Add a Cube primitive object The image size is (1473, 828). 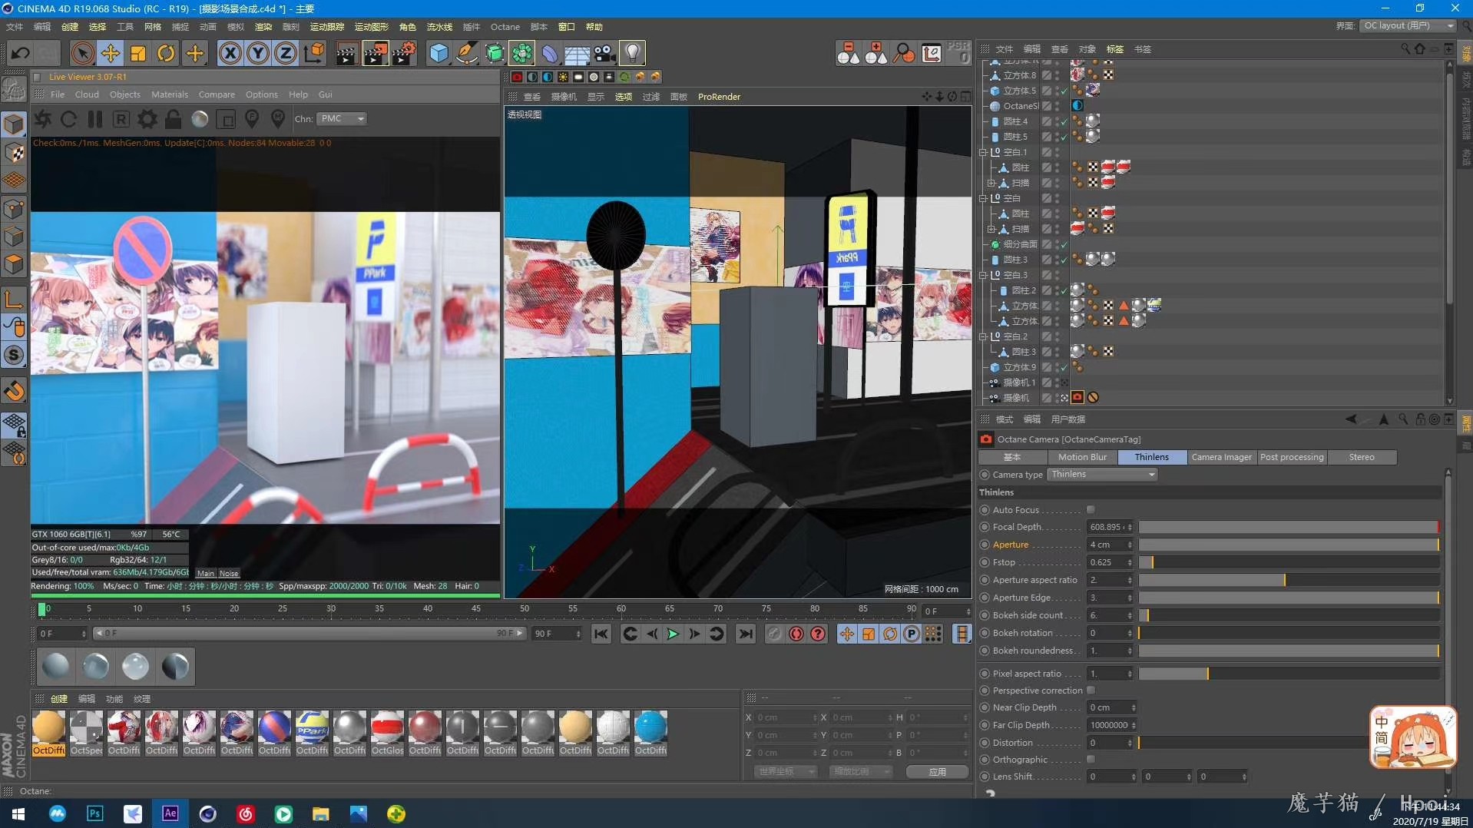click(x=439, y=53)
